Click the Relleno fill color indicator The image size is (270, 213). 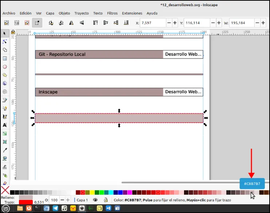pos(26,197)
